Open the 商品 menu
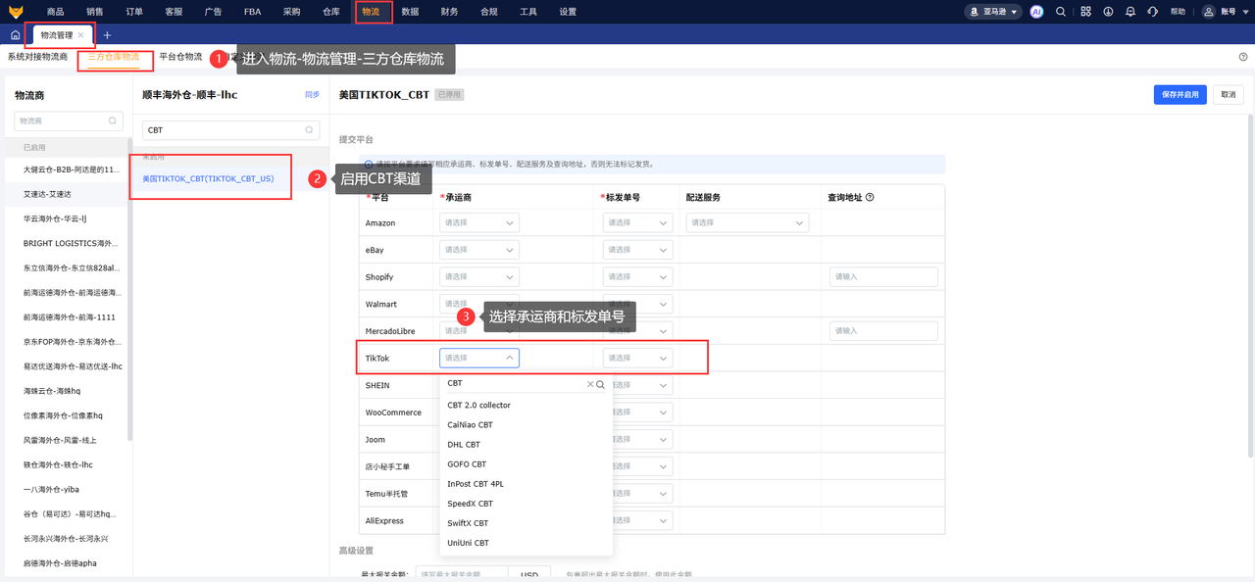 pyautogui.click(x=55, y=12)
